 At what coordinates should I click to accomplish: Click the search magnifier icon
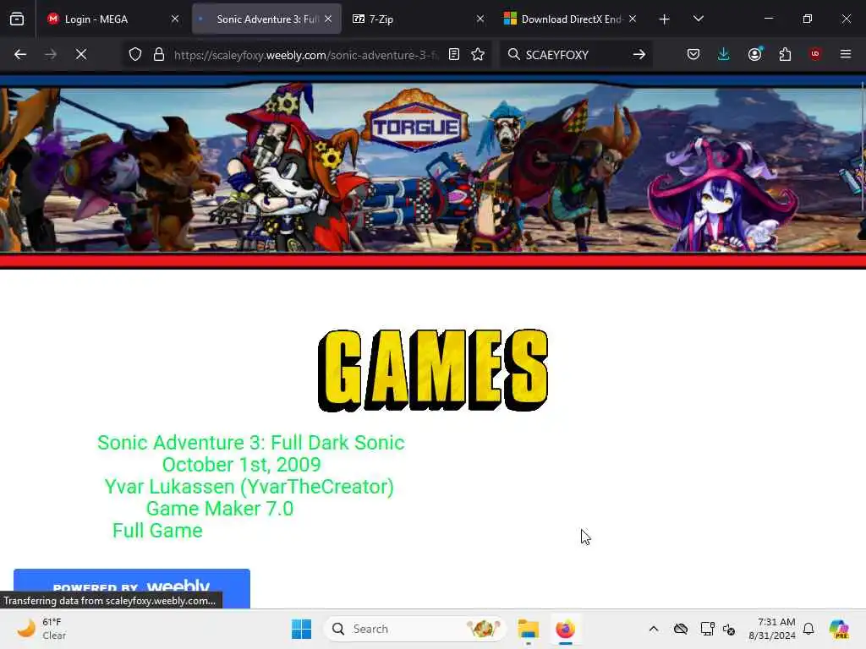pyautogui.click(x=513, y=54)
